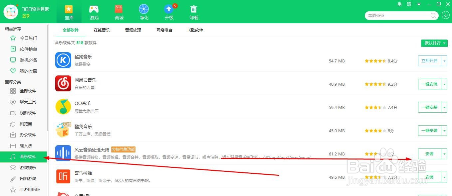Click the QR-style apps icon in title bar

point(409,4)
